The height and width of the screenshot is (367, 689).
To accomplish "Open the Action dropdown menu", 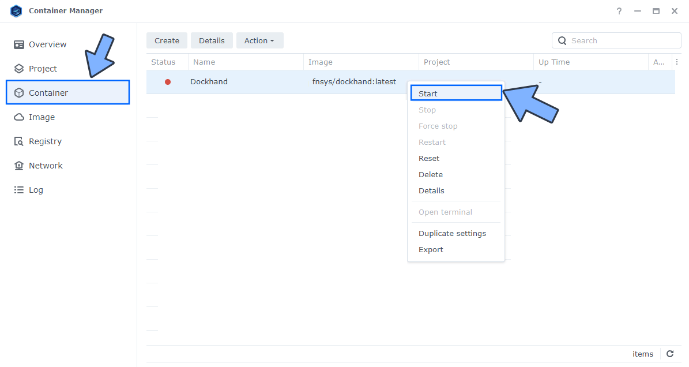I will click(259, 40).
